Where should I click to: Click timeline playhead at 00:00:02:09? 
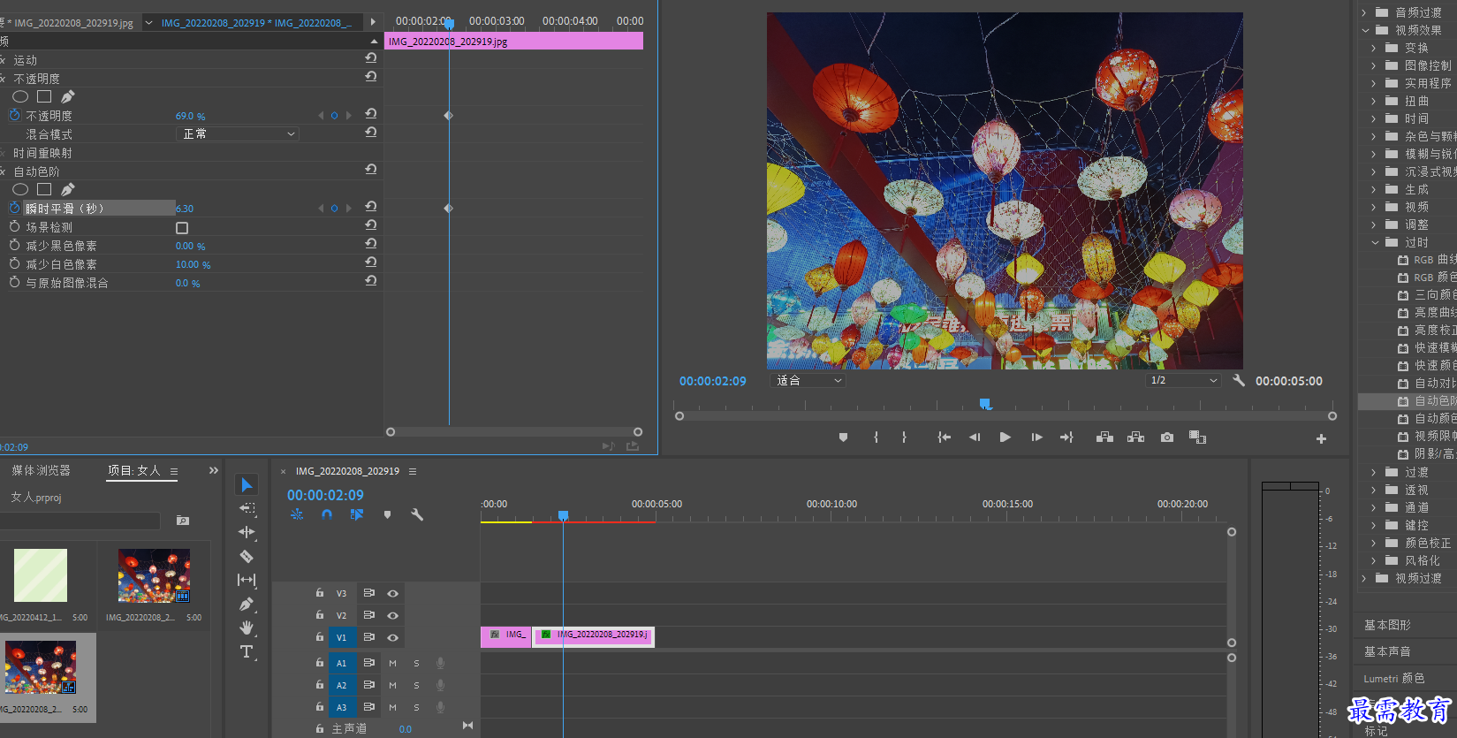click(563, 514)
